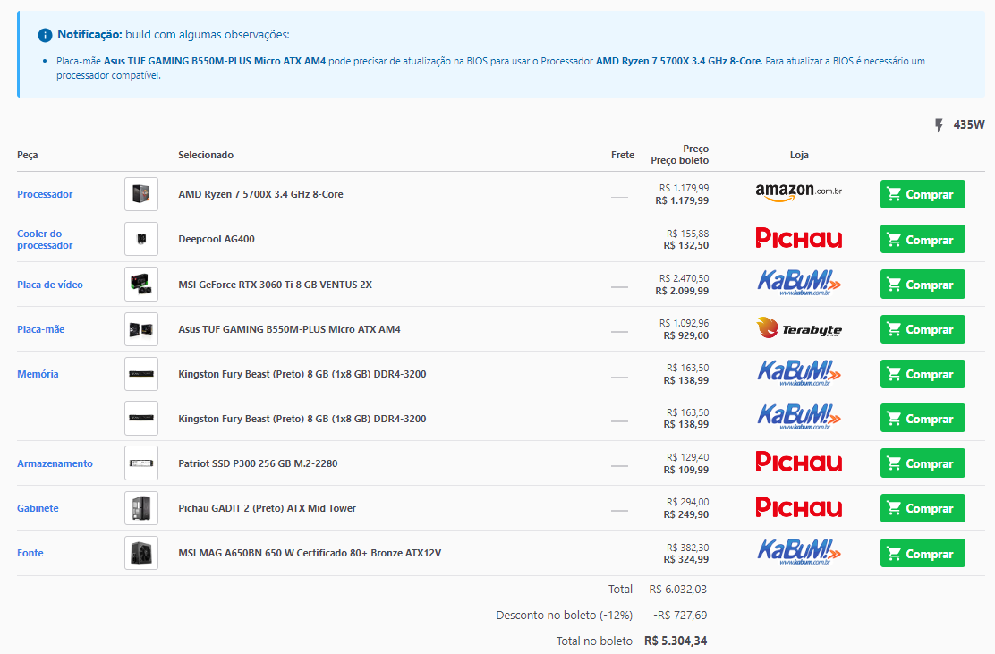Click Comprar for the Patriot SSD P300
The height and width of the screenshot is (654, 995).
tap(923, 463)
